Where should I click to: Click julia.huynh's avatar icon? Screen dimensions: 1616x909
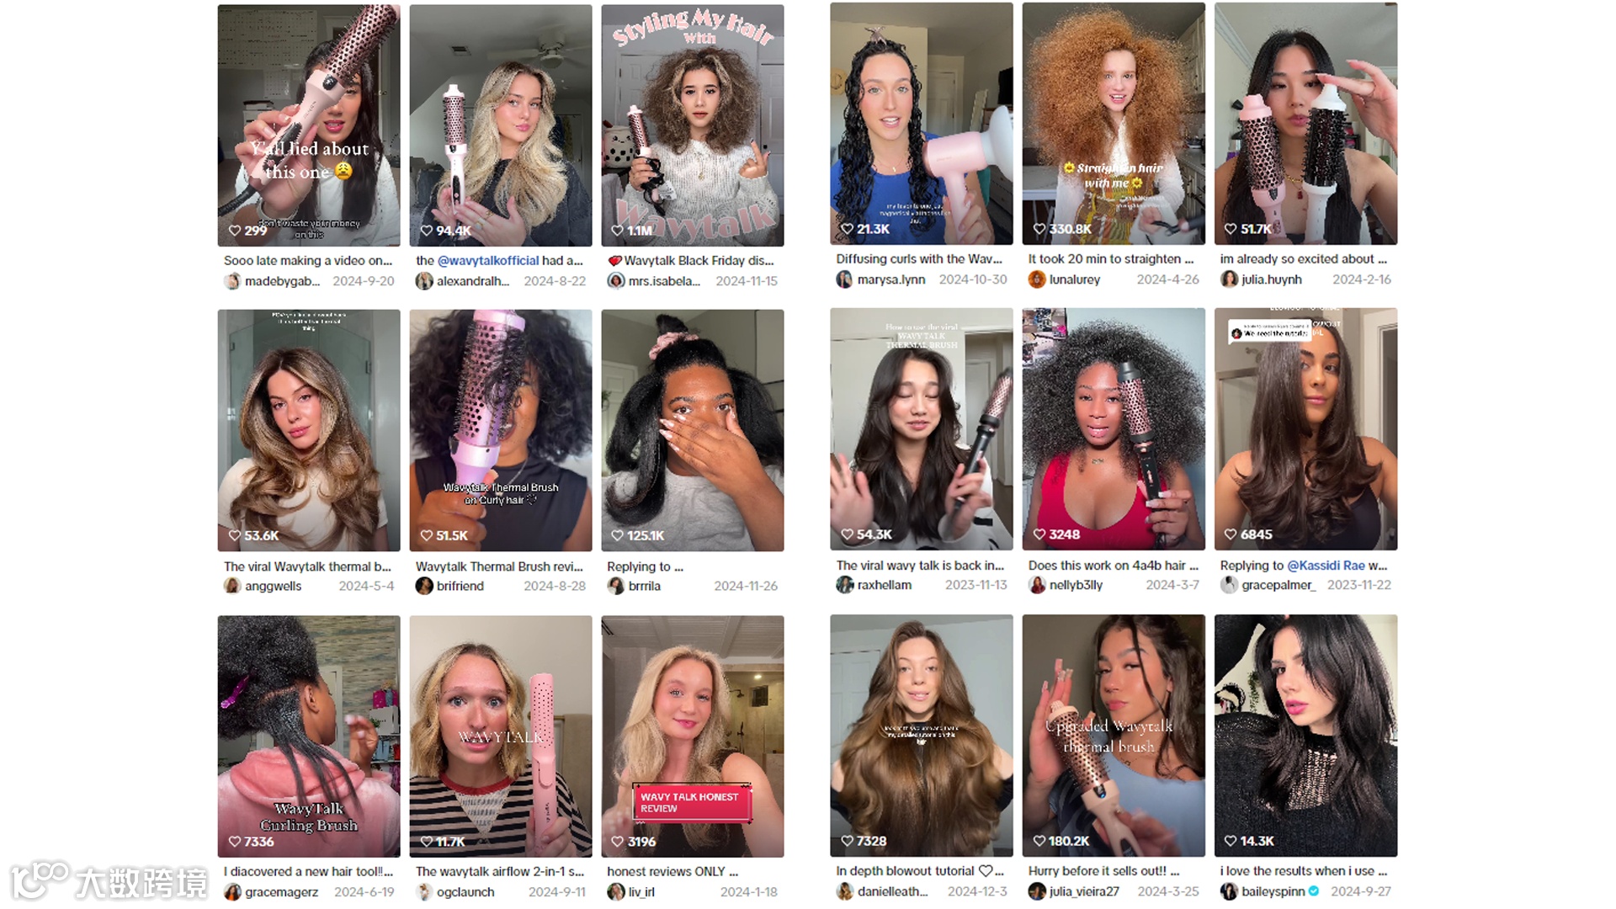(x=1229, y=279)
